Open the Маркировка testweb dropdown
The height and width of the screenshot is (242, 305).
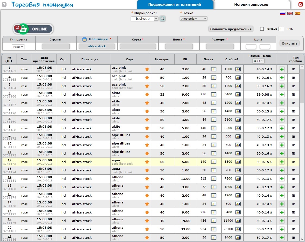[144, 19]
